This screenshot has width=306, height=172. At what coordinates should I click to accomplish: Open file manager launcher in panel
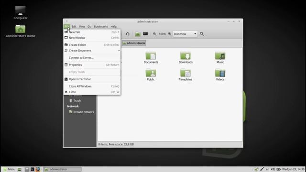point(27,169)
